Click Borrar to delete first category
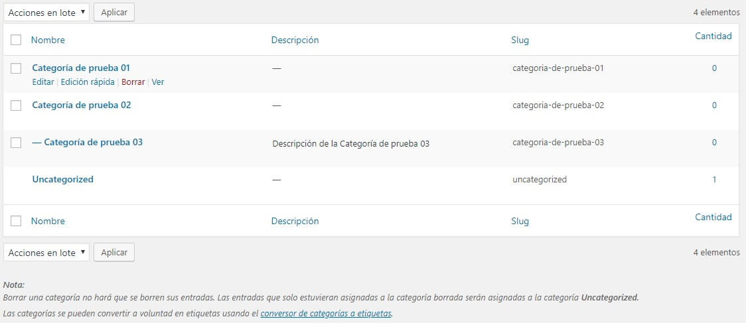Screen dimensions: 746x323 coord(133,82)
